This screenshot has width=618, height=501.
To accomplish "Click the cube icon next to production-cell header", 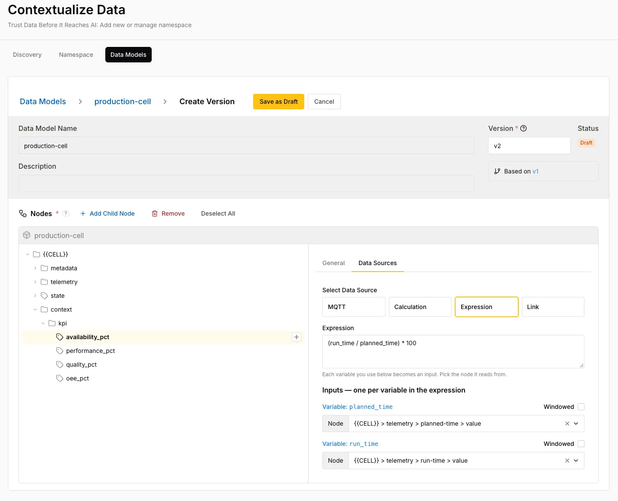I will pyautogui.click(x=27, y=235).
